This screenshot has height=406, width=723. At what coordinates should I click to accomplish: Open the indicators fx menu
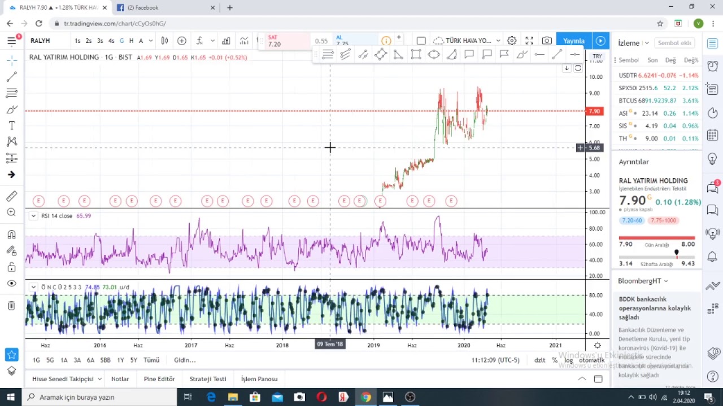coord(199,41)
